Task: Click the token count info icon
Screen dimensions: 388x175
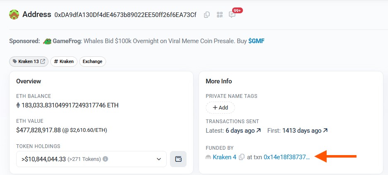Action: tap(105, 159)
